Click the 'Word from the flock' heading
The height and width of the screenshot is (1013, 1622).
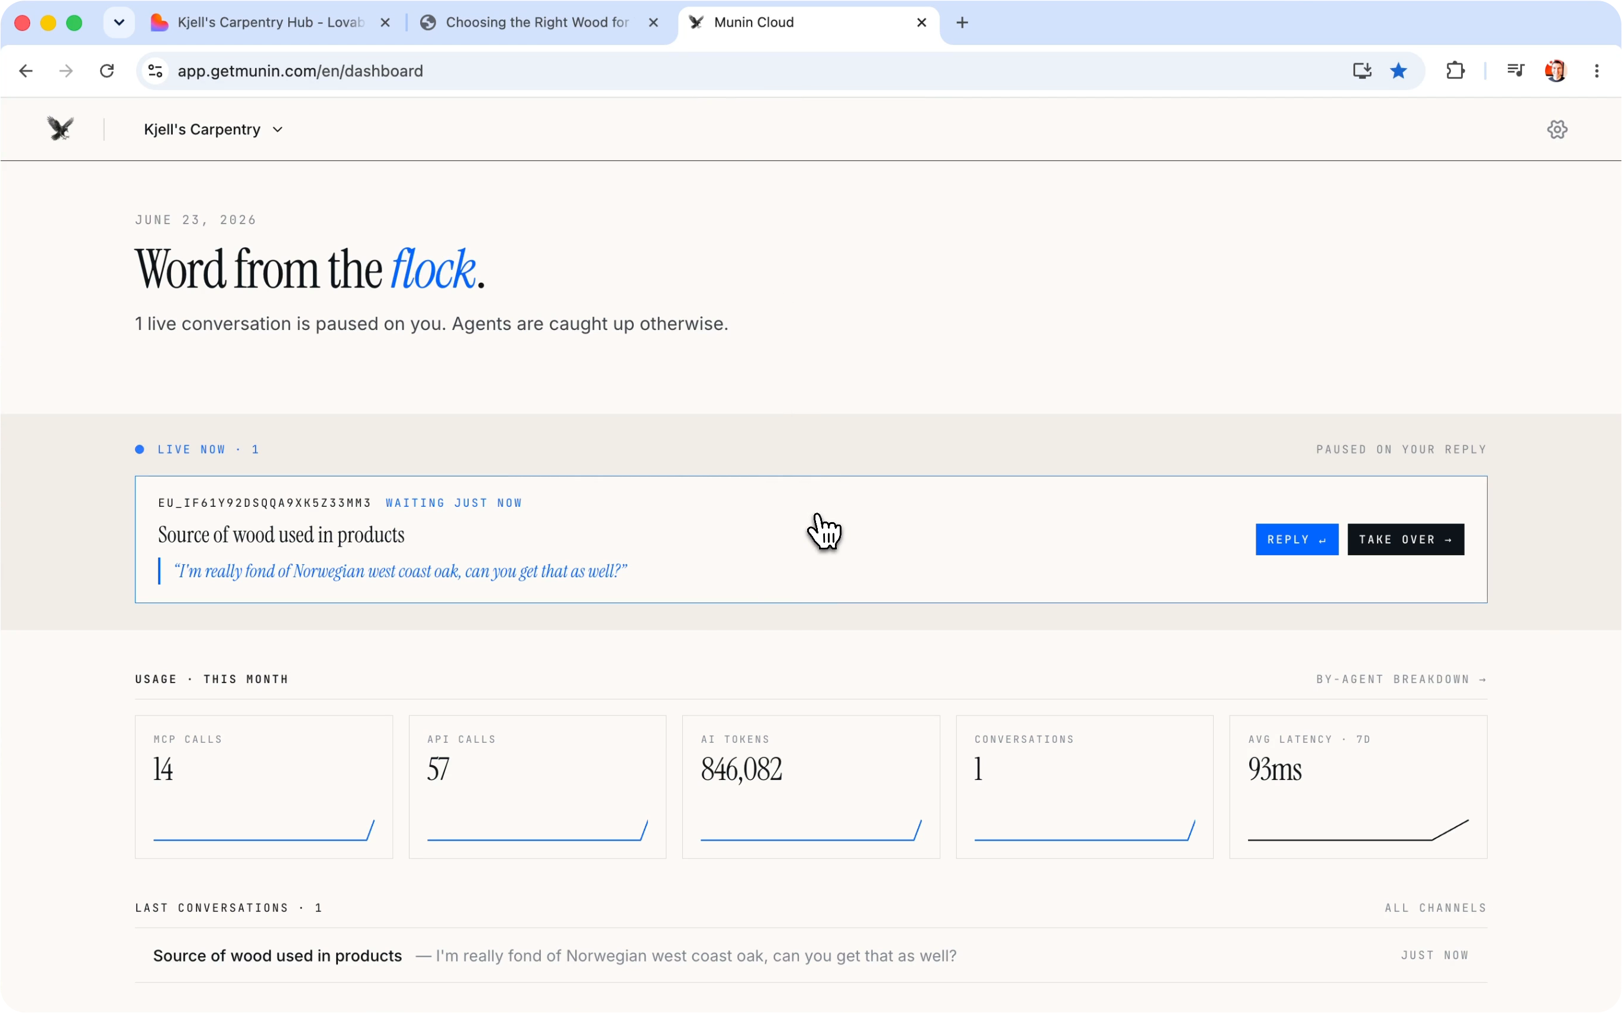tap(309, 269)
